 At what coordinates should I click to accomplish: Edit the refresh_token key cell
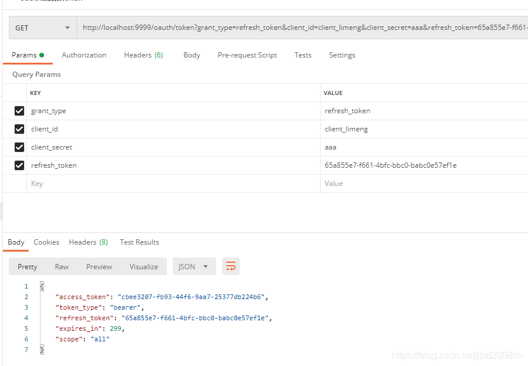[x=173, y=165]
